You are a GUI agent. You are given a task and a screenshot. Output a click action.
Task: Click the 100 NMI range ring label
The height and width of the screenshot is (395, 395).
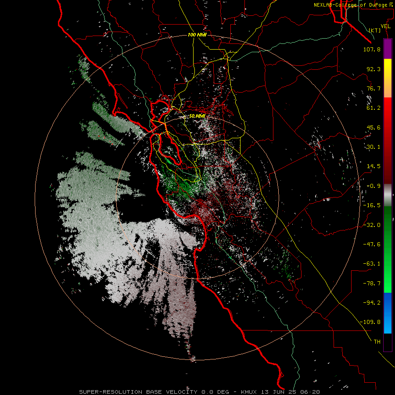[x=197, y=35]
